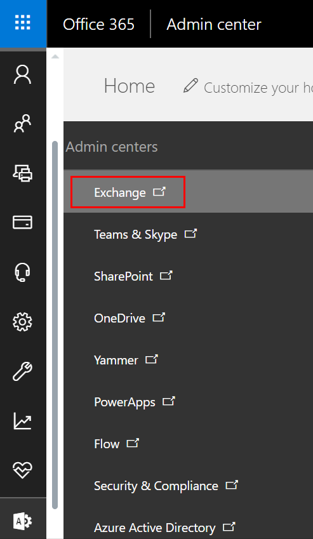Open the Reports chart icon
313x539 pixels.
click(23, 421)
